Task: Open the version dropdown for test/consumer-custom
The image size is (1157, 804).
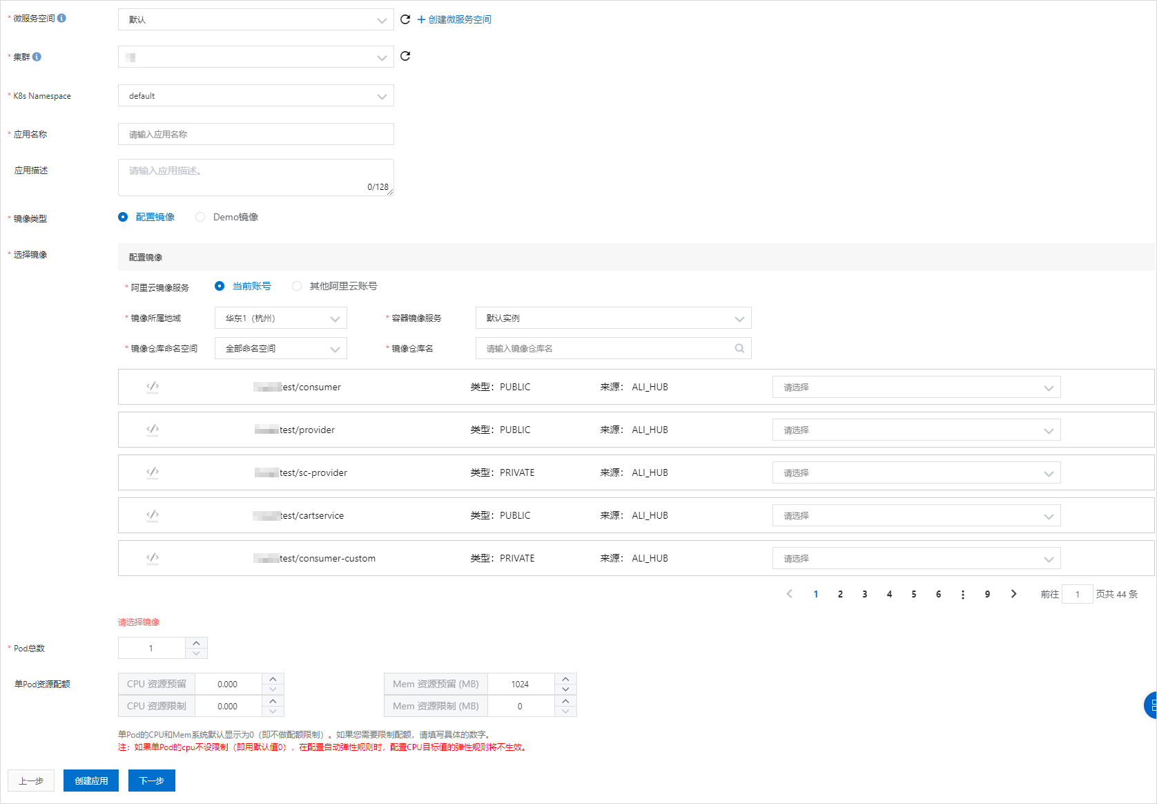Action: click(917, 558)
